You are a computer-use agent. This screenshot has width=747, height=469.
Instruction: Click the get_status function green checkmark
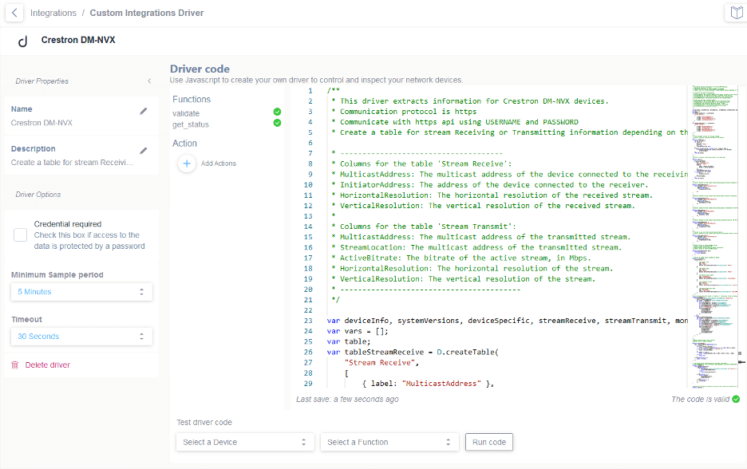277,123
